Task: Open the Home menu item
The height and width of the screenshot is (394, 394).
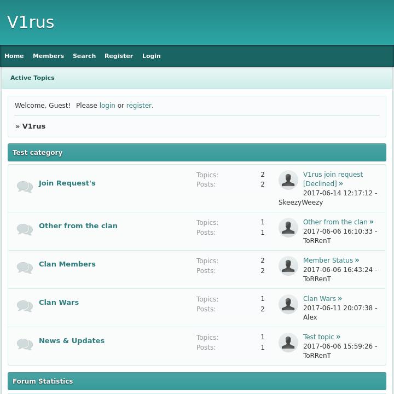Action: 14,56
